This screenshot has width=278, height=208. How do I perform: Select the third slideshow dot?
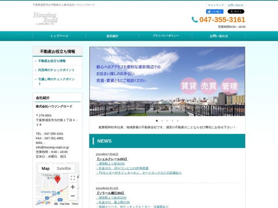167,121
